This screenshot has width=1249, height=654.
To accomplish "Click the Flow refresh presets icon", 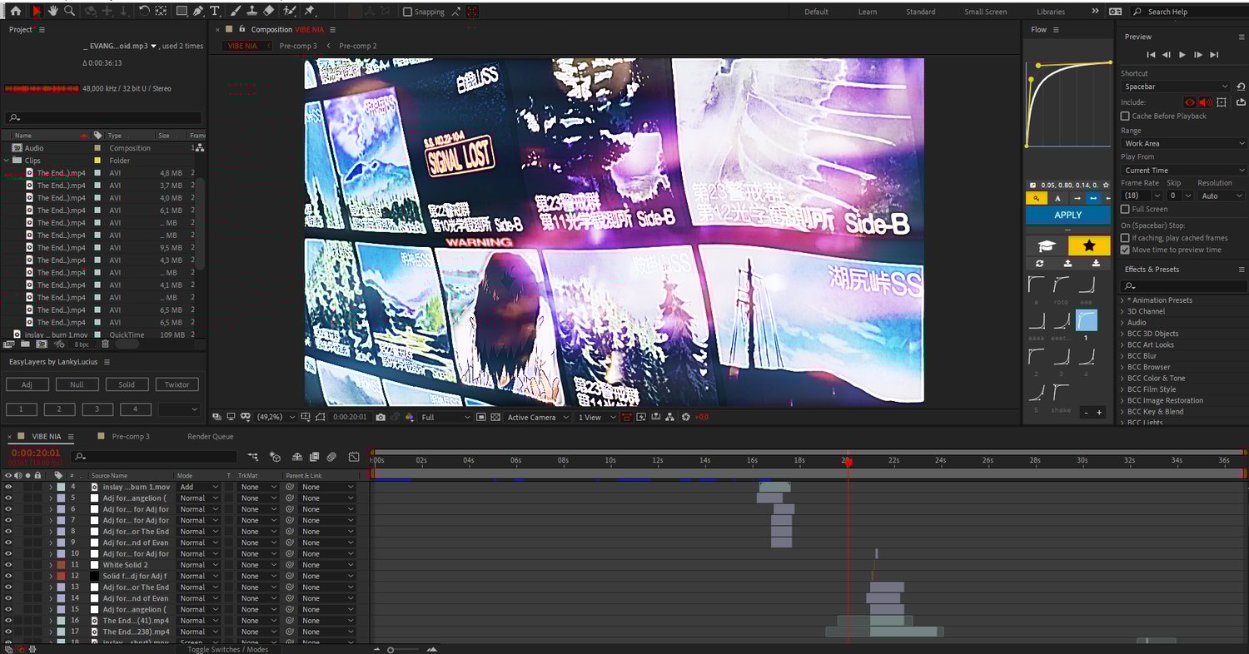I will coord(1040,263).
